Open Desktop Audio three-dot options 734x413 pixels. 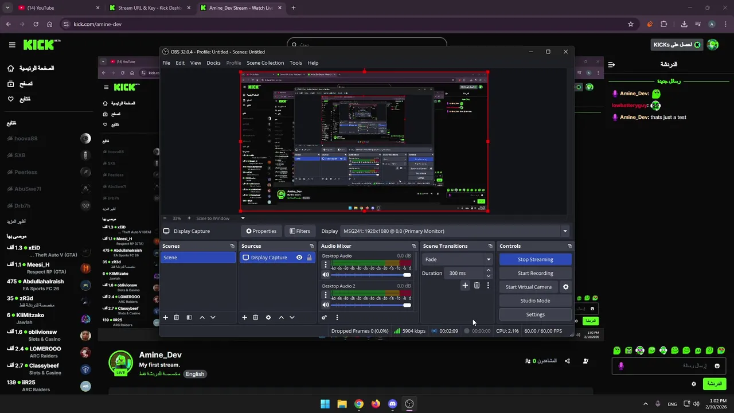(x=326, y=265)
